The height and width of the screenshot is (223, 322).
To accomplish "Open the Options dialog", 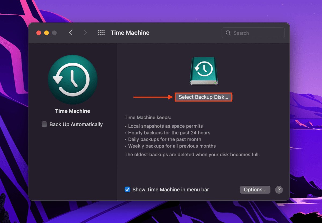I will point(255,189).
